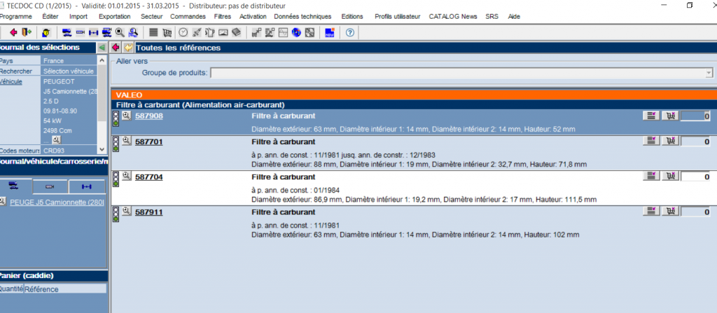This screenshot has width=717, height=313.
Task: Click the black magnifying glass search icon
Action: 120,32
